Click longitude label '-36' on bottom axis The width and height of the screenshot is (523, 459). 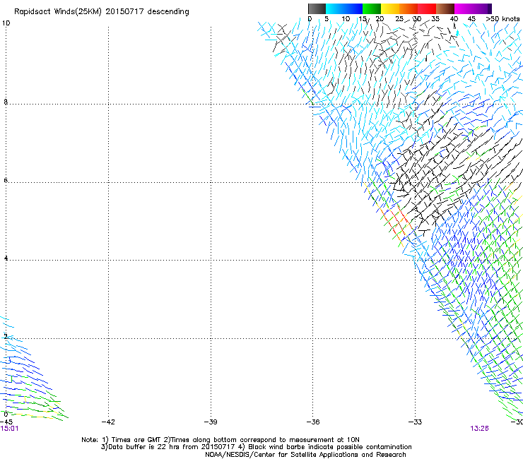pyautogui.click(x=313, y=422)
